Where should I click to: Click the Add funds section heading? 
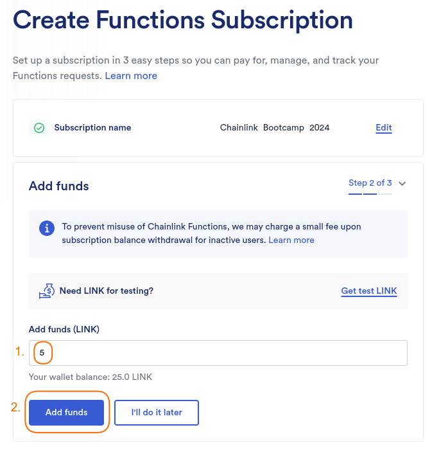click(x=58, y=186)
